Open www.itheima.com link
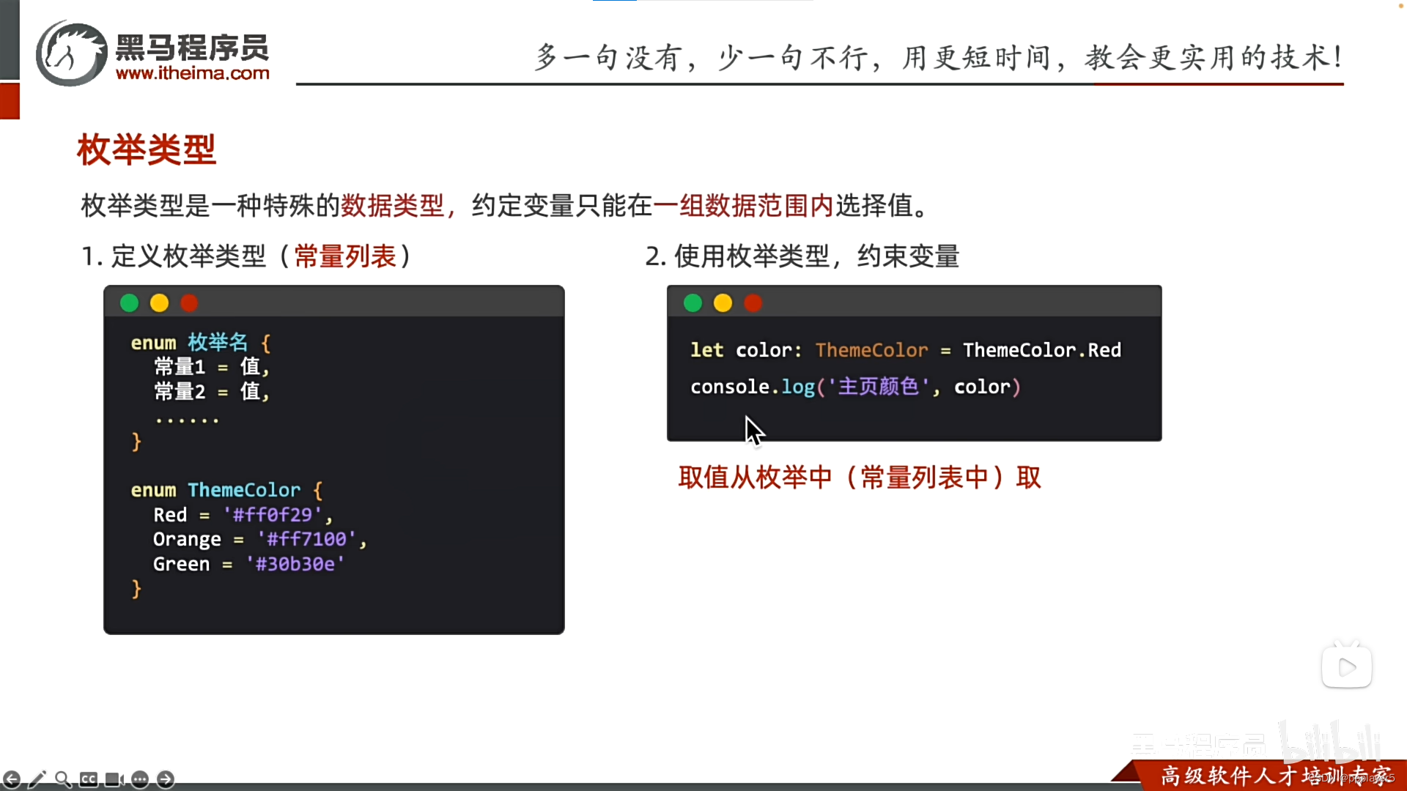This screenshot has width=1407, height=791. click(x=193, y=73)
